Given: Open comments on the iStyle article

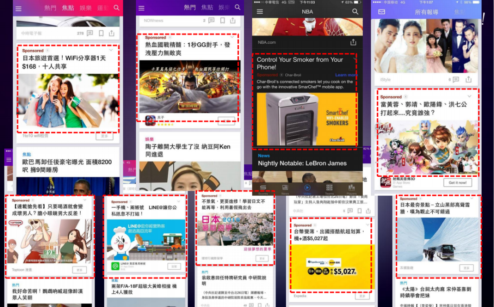Looking at the screenshot, I should [x=456, y=80].
